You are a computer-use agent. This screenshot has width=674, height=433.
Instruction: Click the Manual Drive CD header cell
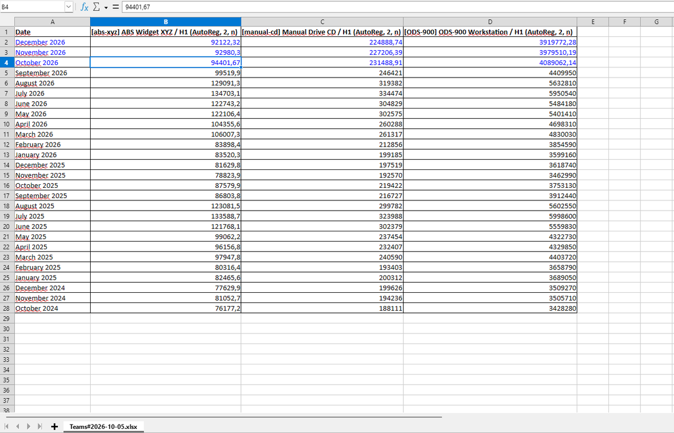[322, 32]
